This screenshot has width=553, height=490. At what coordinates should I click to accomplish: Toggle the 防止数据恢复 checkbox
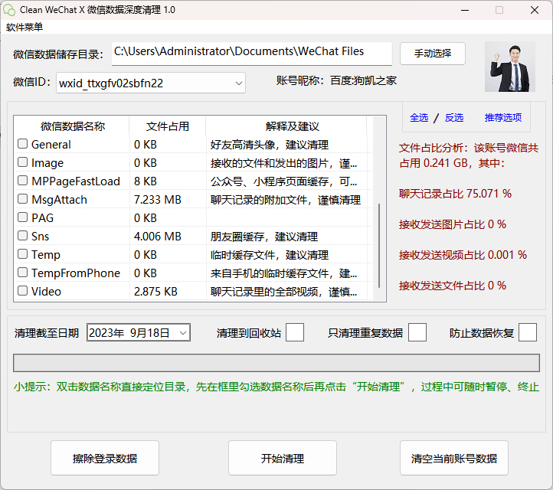(x=528, y=332)
